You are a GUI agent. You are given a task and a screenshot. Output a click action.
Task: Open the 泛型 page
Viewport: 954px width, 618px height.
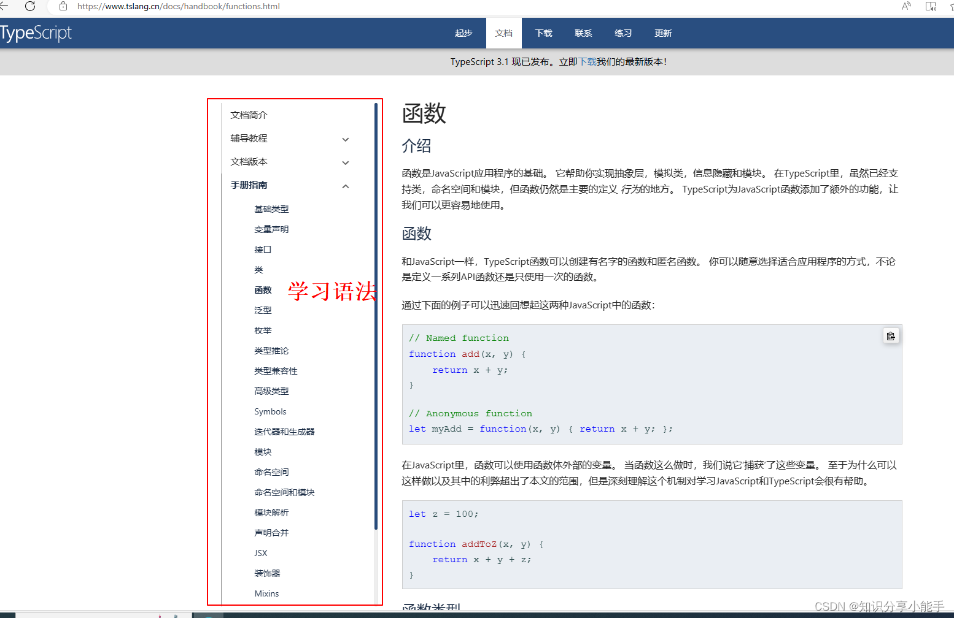coord(263,310)
